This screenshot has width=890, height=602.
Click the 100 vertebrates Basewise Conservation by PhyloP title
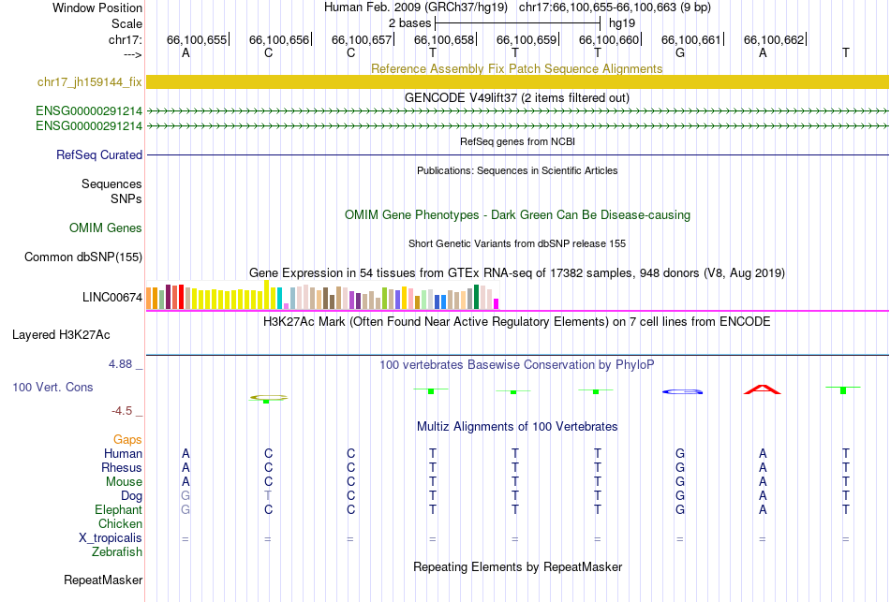coord(516,365)
